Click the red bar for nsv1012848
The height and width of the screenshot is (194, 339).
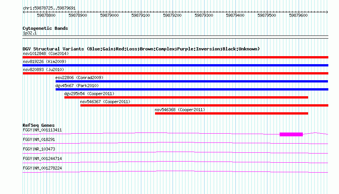point(175,57)
